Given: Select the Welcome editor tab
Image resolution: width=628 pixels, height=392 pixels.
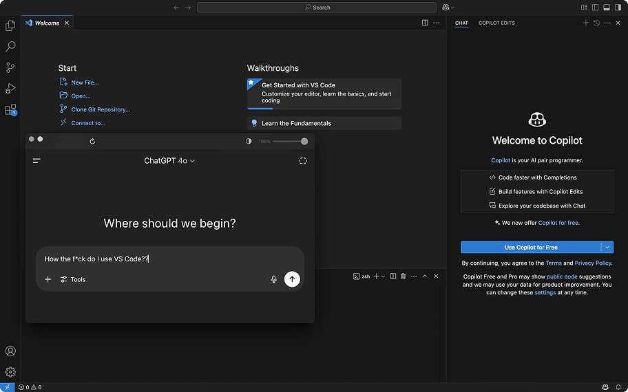Looking at the screenshot, I should click(x=48, y=23).
